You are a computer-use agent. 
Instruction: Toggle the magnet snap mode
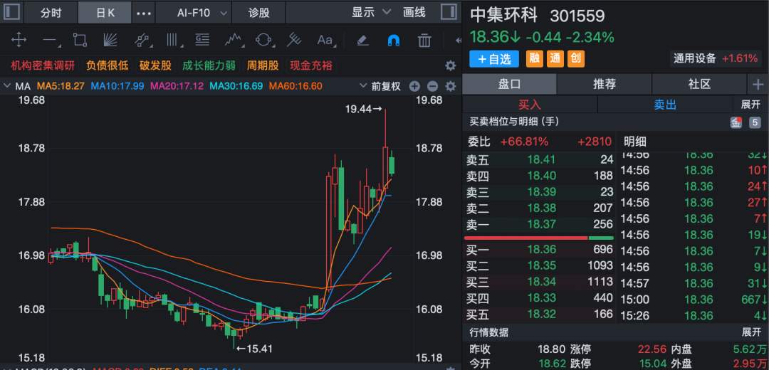point(393,40)
